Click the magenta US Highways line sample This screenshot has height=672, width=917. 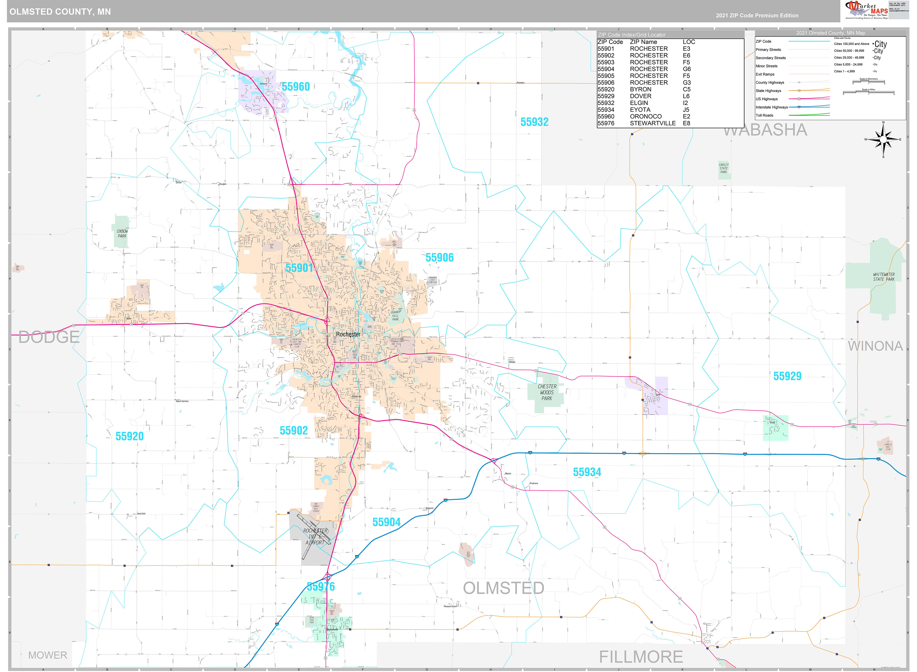pos(809,98)
